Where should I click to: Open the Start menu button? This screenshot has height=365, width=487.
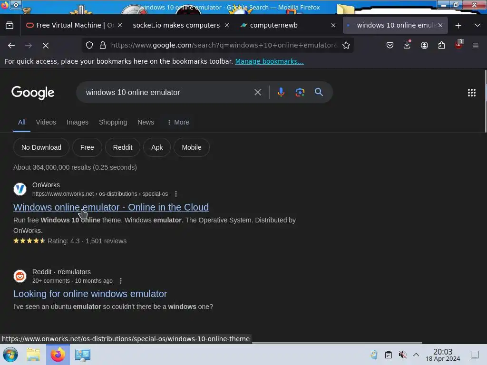tap(10, 355)
